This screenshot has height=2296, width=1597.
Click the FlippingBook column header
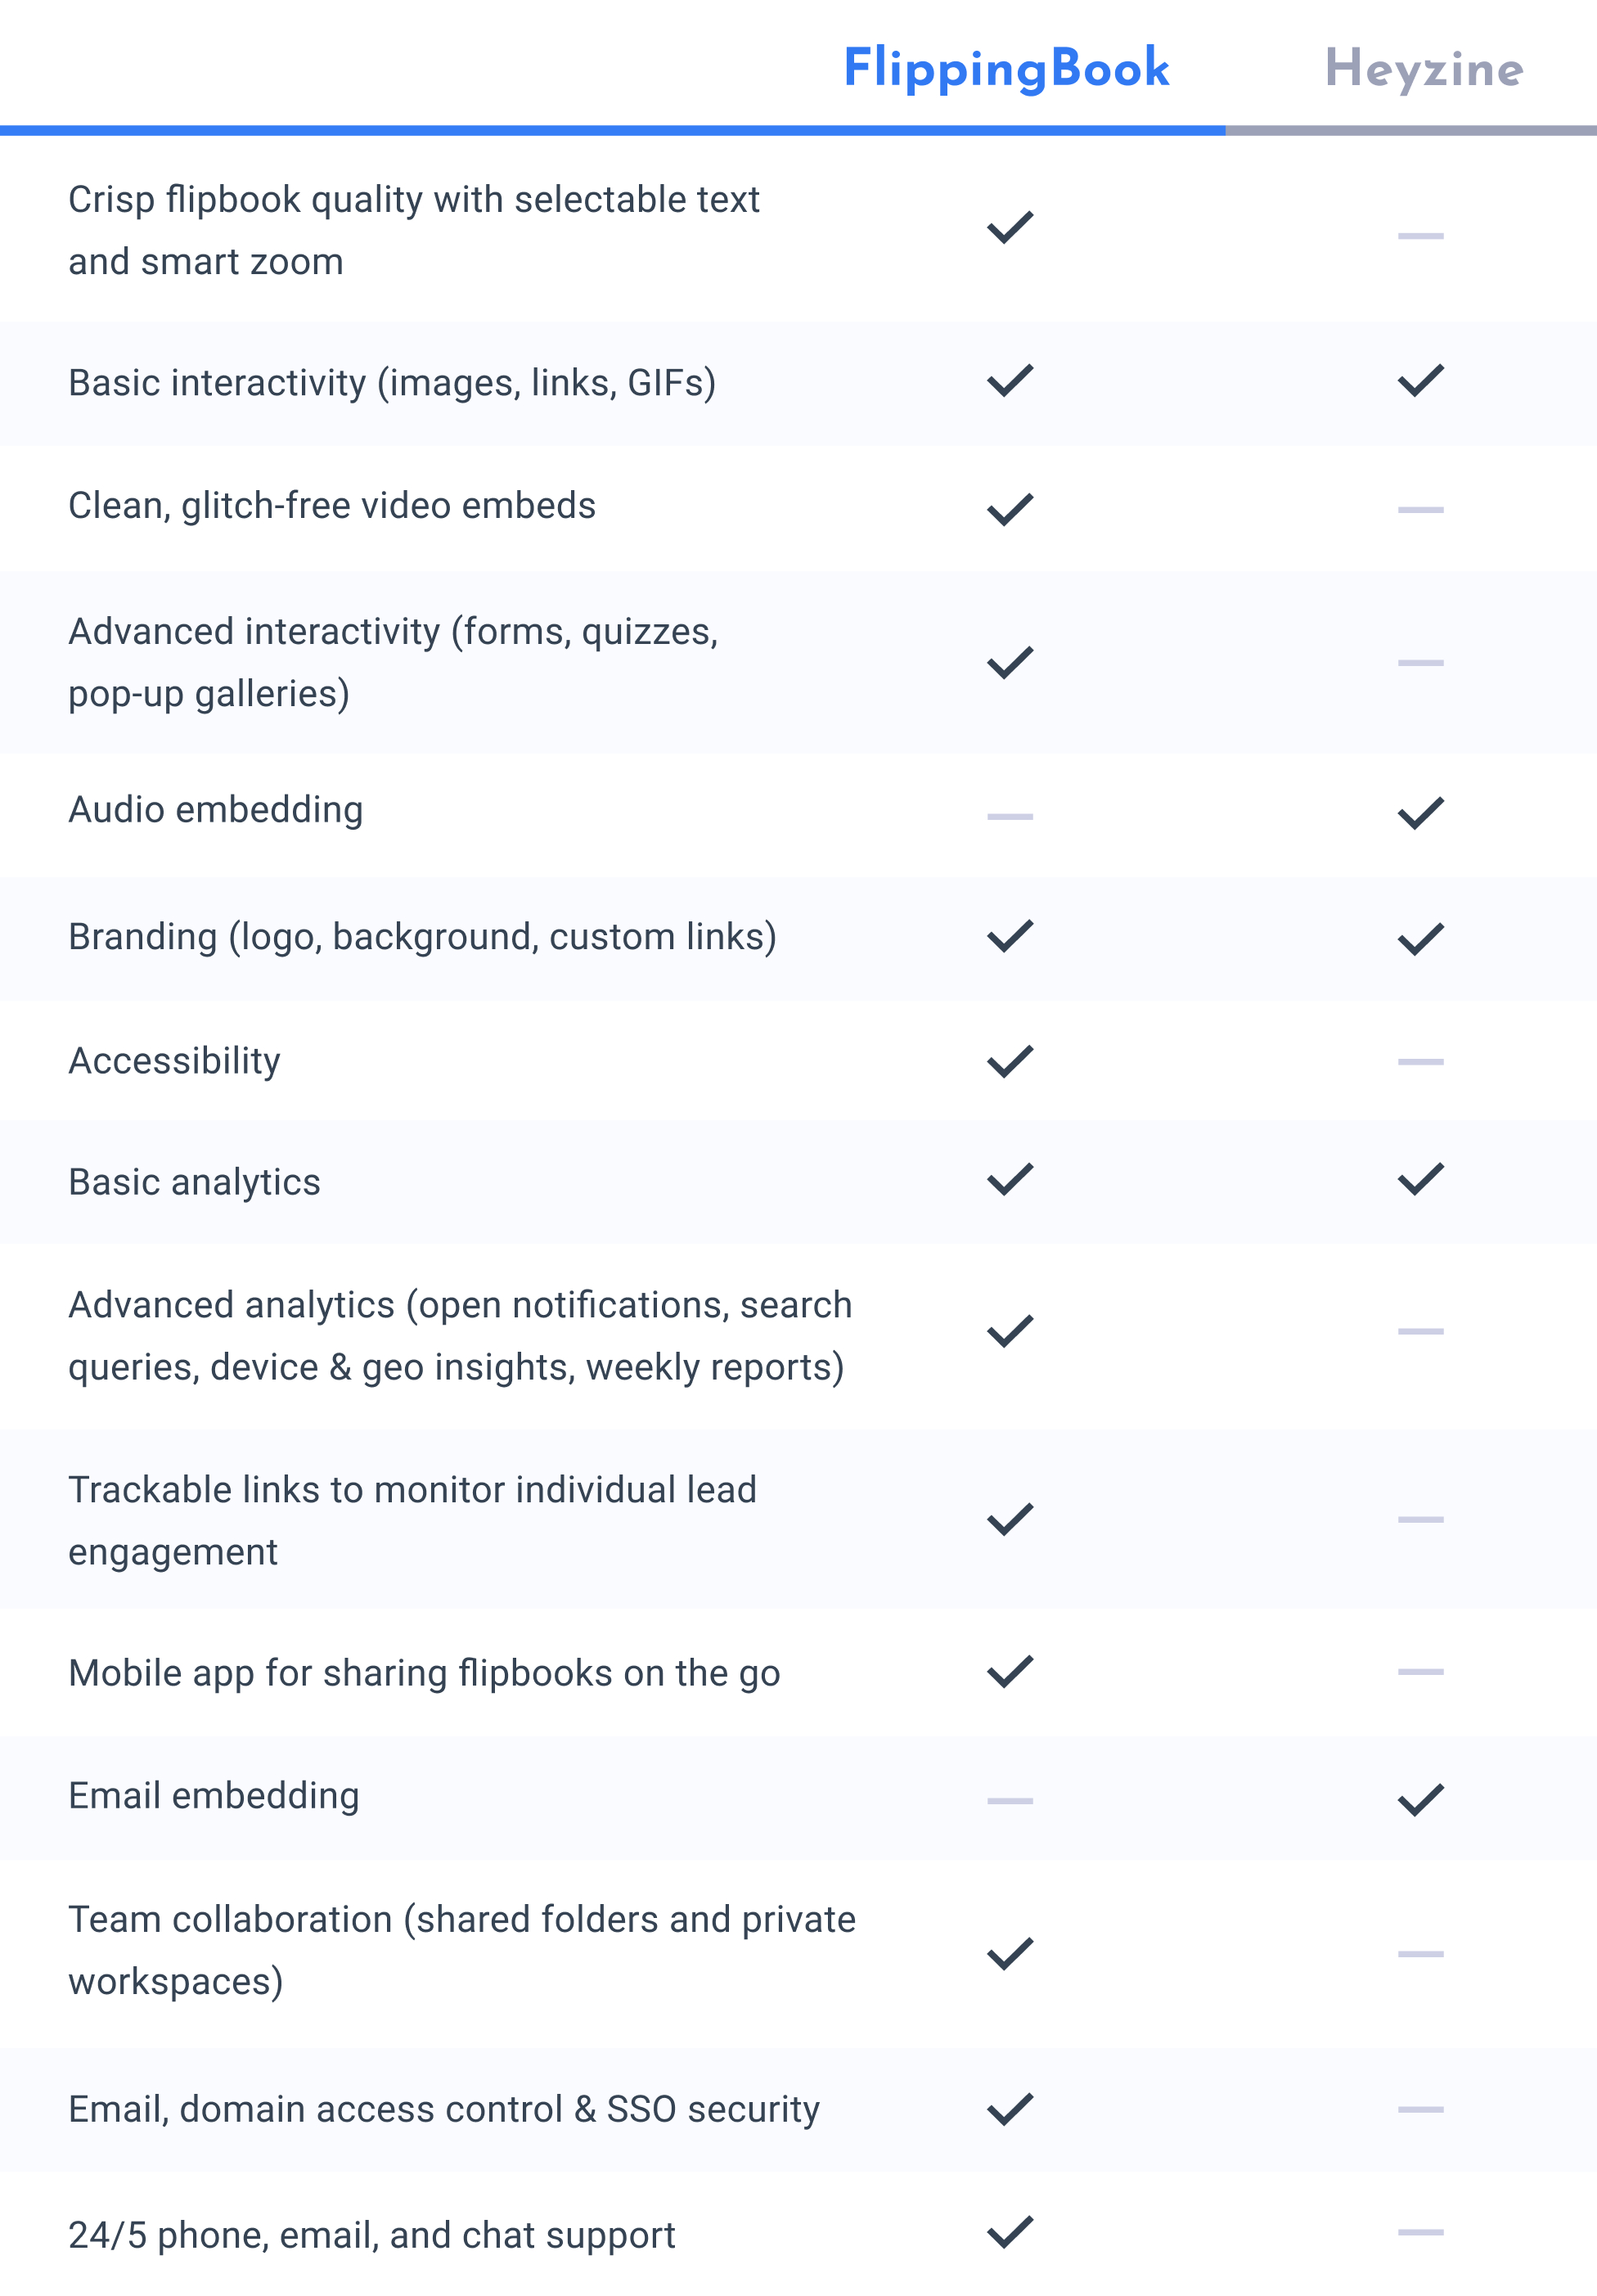(x=1006, y=69)
